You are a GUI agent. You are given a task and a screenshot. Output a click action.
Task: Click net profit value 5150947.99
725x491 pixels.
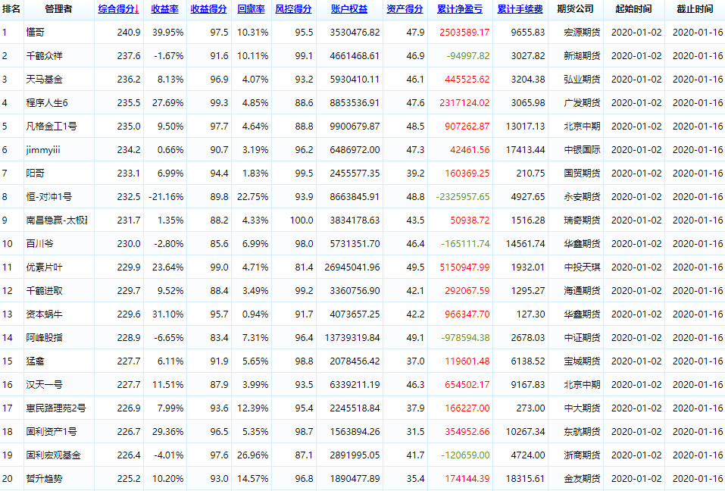pos(464,267)
